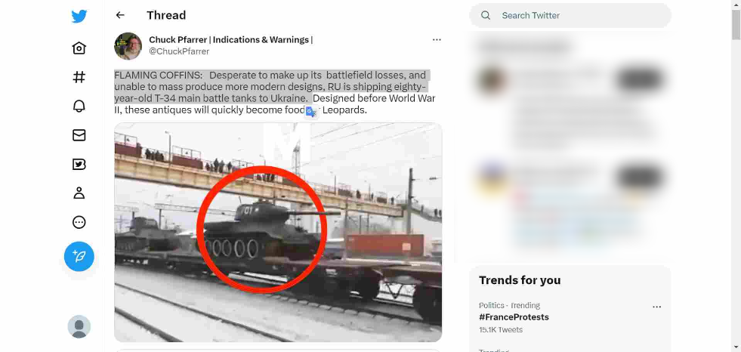Image resolution: width=741 pixels, height=352 pixels.
Task: Go back using the Thread arrow
Action: 120,15
